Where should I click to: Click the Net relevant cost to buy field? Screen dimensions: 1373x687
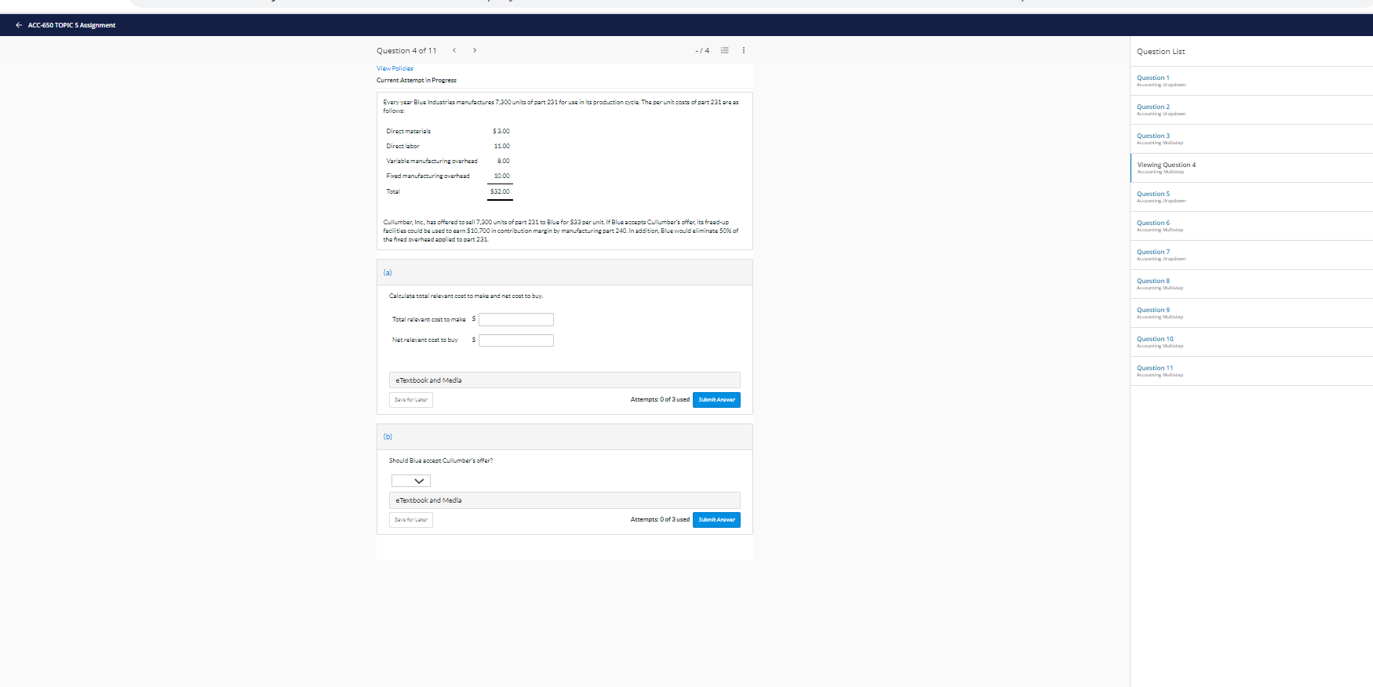516,340
